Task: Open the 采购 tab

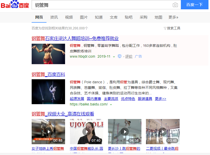Action: [x=143, y=17]
